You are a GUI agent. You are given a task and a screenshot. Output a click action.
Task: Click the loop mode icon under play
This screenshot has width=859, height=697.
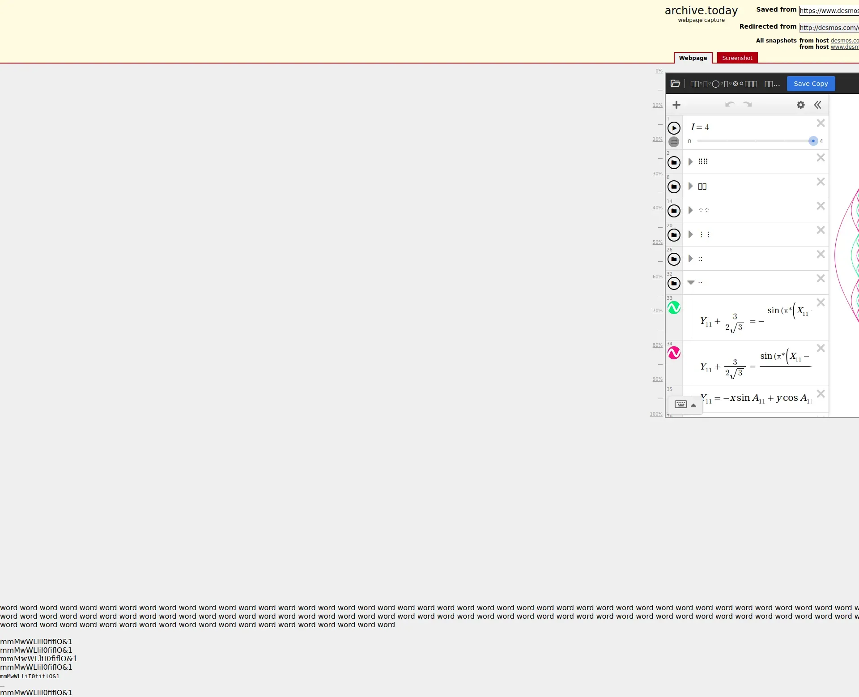(x=674, y=142)
